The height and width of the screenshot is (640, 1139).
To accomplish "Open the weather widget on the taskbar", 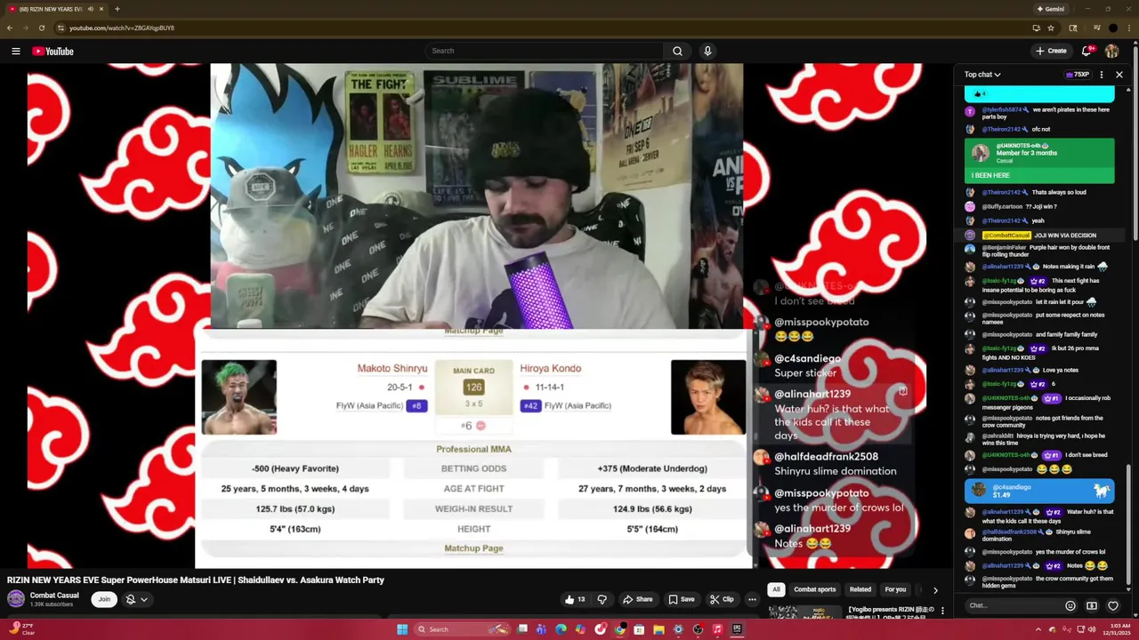I will 22,628.
